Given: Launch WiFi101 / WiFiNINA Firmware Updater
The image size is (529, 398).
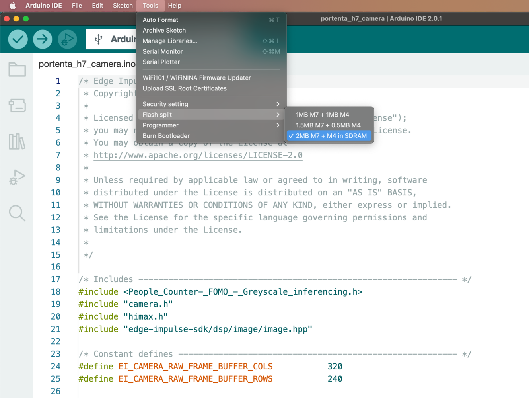Looking at the screenshot, I should (211, 78).
